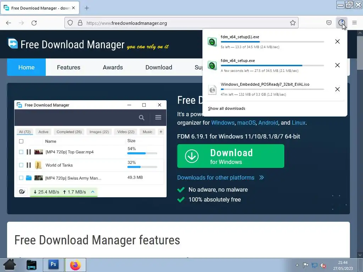Viewport: 363px width, 272px height.
Task: Click the browser forward arrow
Action: tap(21, 23)
